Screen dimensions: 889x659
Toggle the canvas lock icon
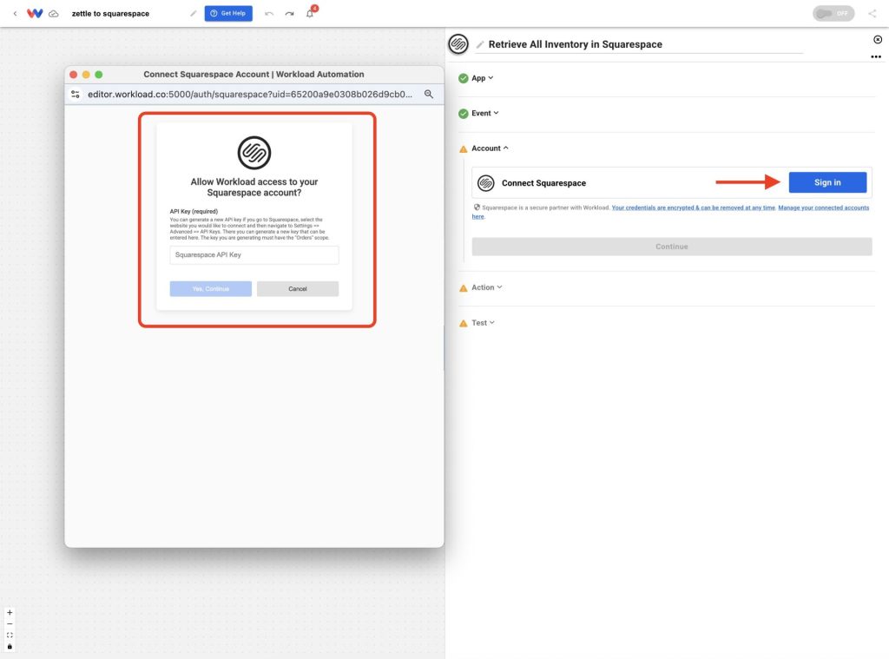click(x=10, y=647)
